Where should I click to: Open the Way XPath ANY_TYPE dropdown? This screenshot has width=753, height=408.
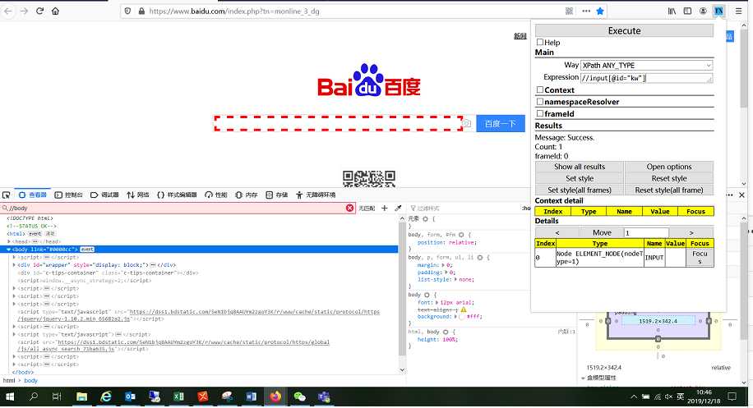point(646,65)
